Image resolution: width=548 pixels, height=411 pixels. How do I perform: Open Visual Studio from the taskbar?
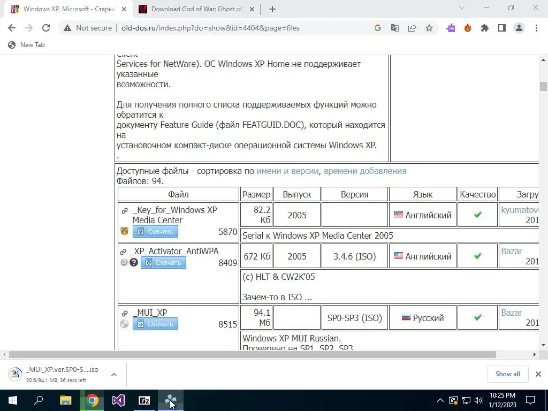coord(118,400)
